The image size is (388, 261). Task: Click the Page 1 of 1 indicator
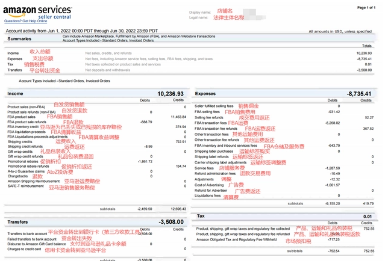click(366, 8)
